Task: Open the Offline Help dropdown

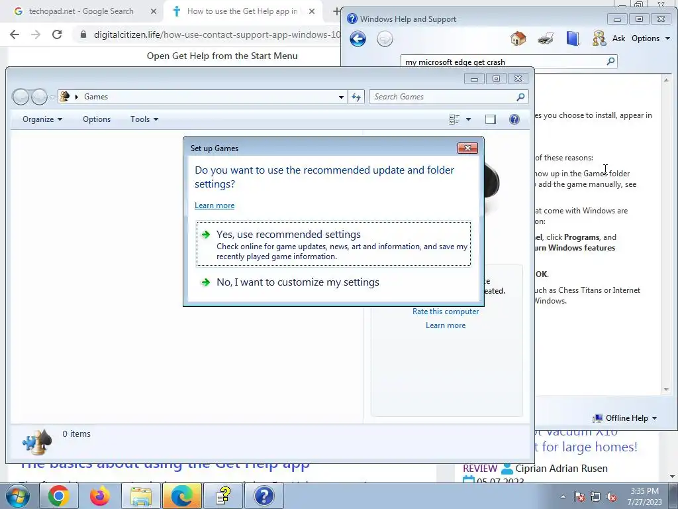Action: pos(625,418)
